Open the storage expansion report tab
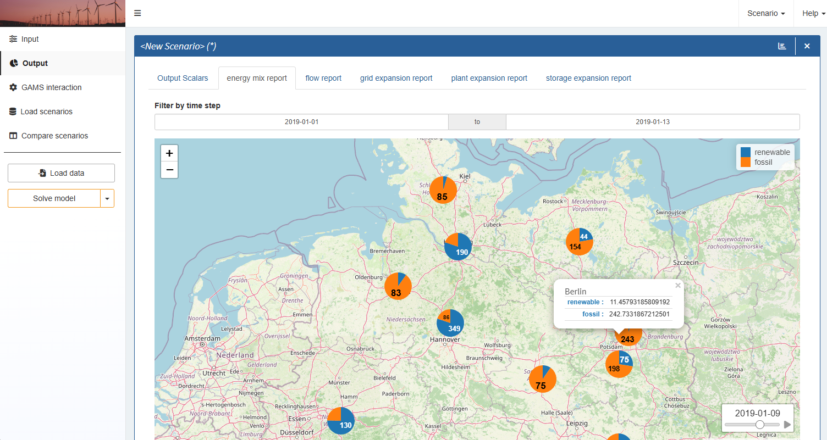Image resolution: width=827 pixels, height=440 pixels. pos(588,78)
